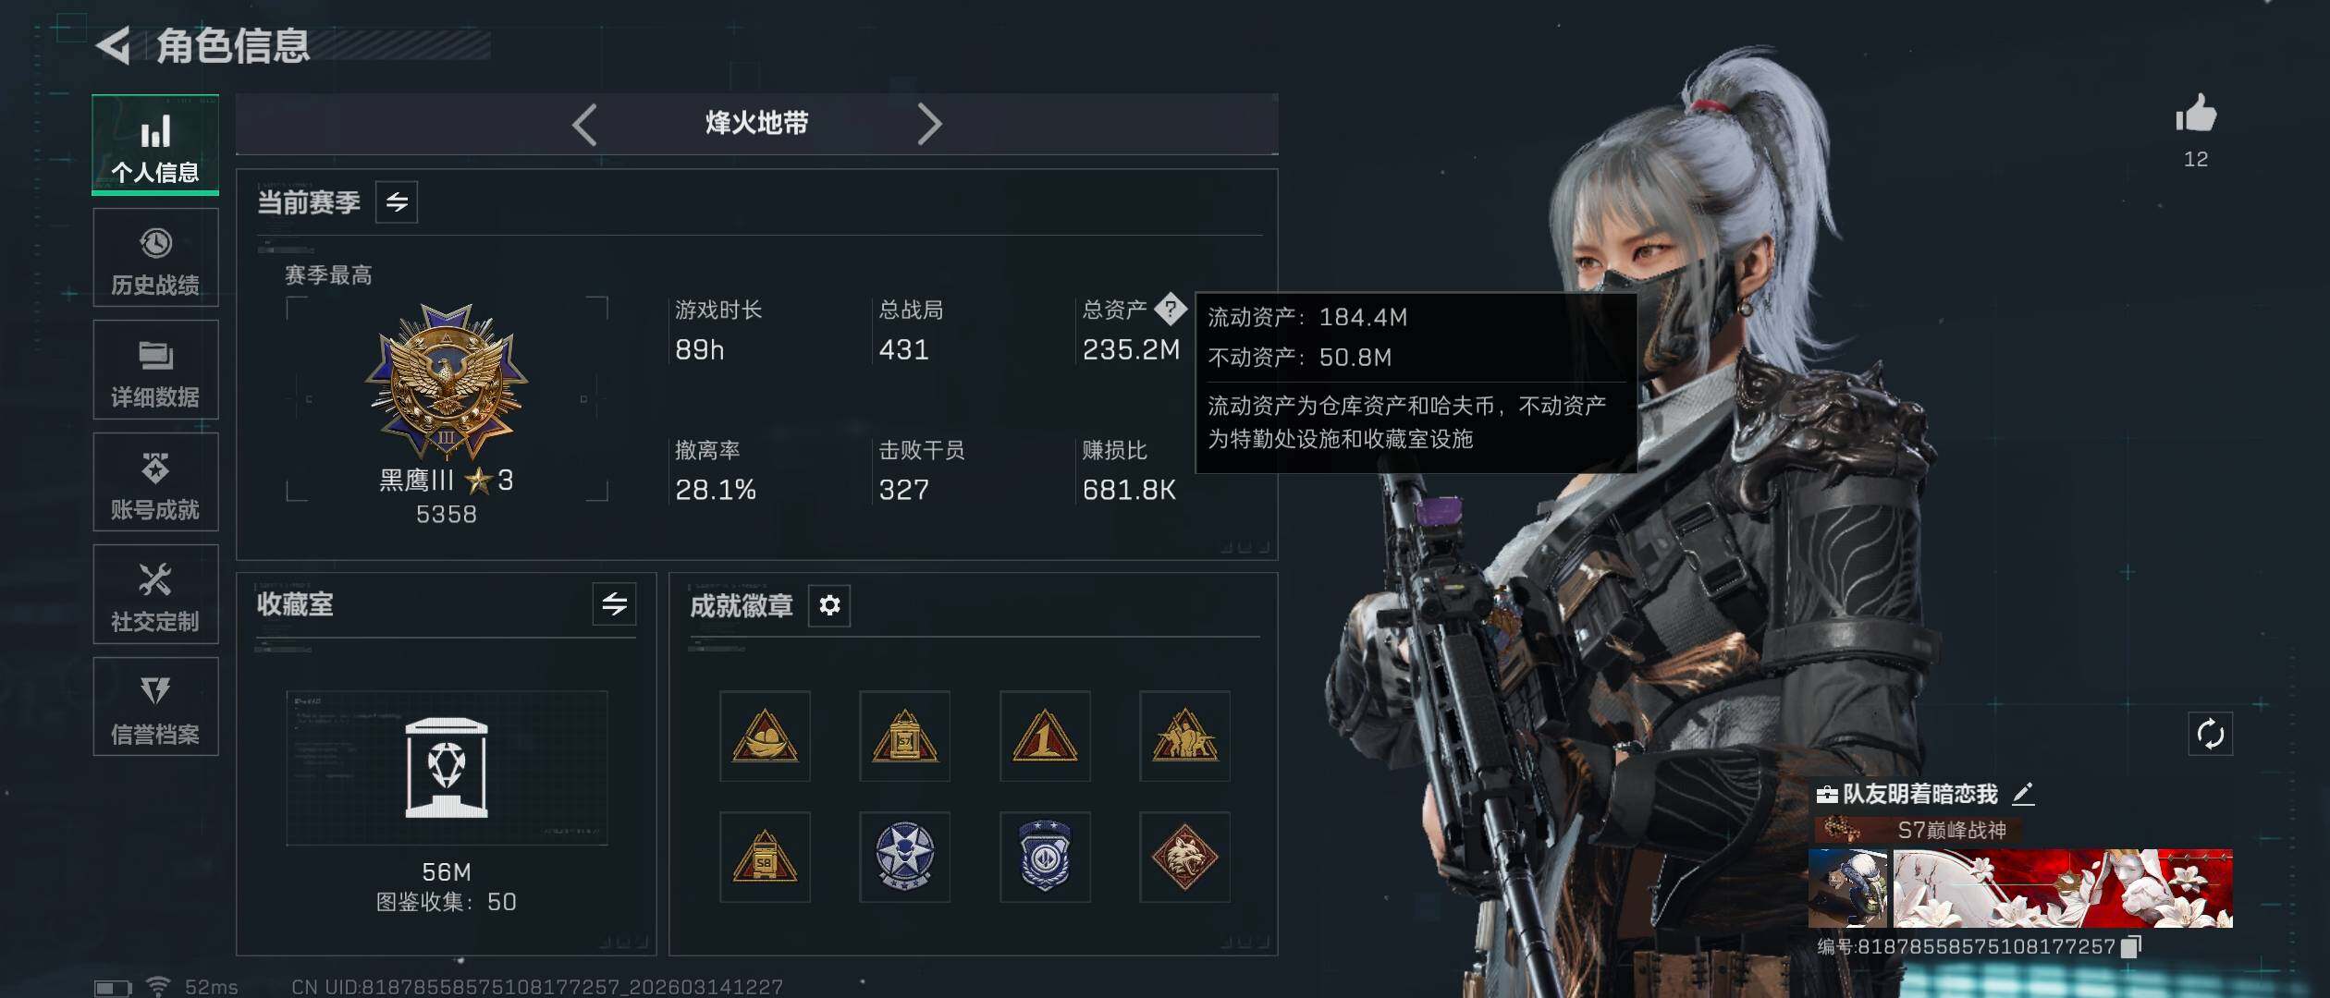Open the 信誉档案 section
This screenshot has height=998, width=2330.
tap(155, 707)
